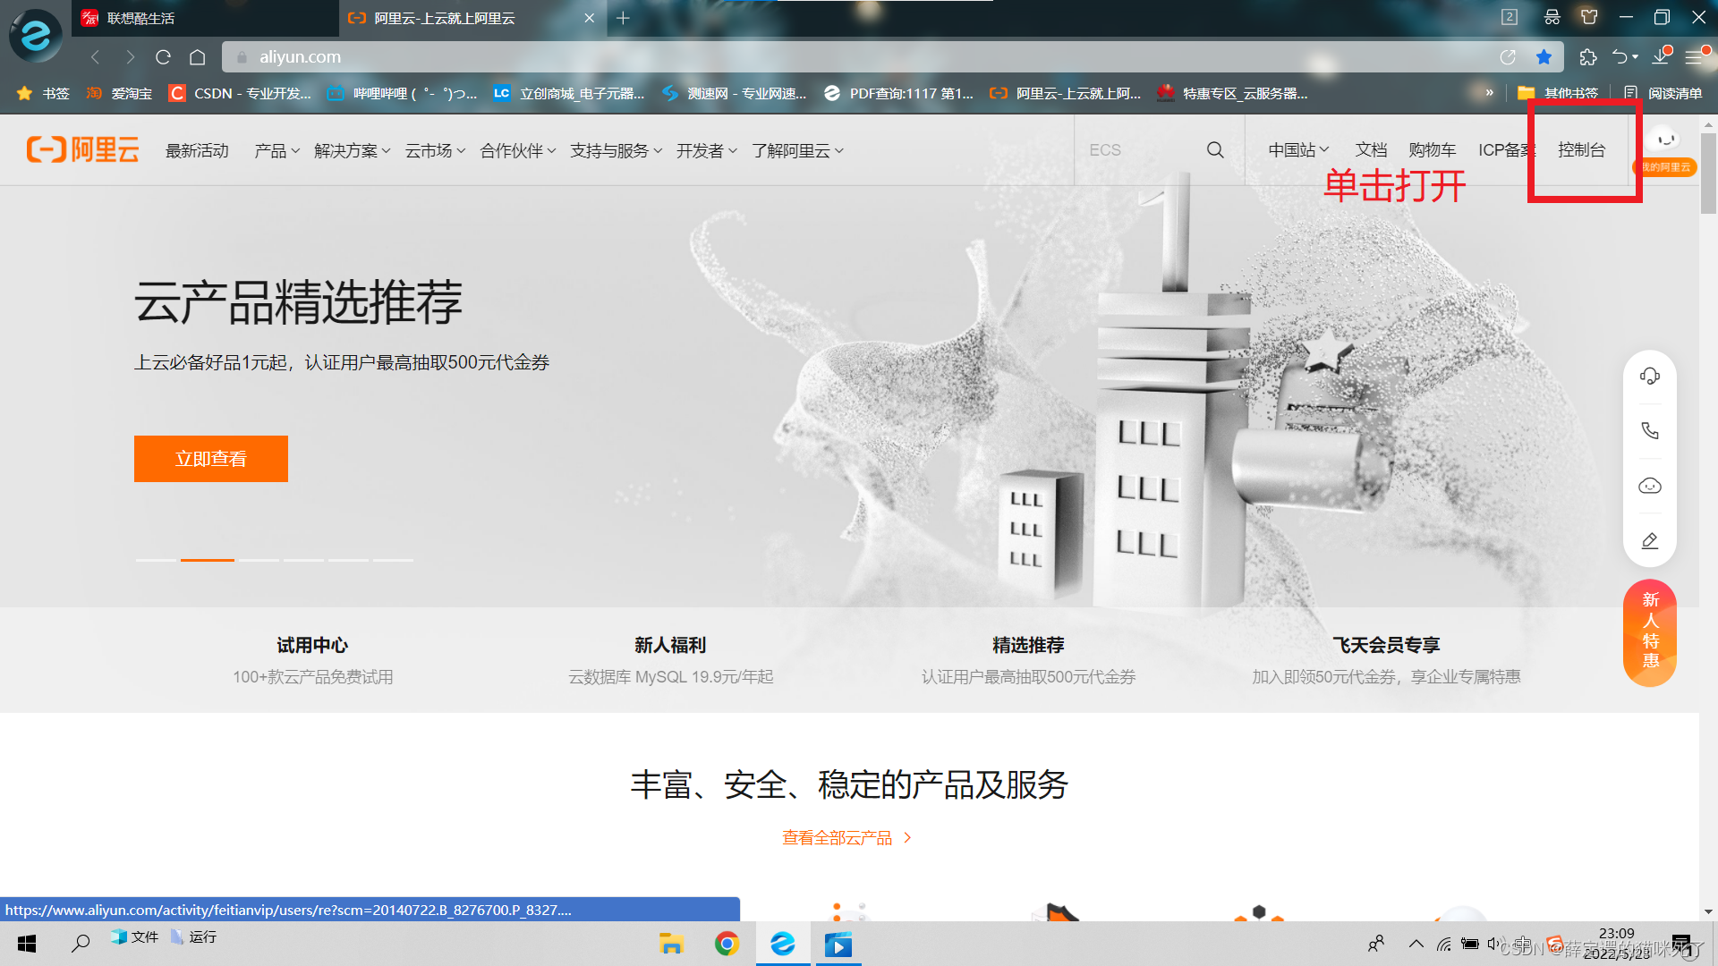1718x966 pixels.
Task: Open the CSDN bookmark
Action: point(240,93)
